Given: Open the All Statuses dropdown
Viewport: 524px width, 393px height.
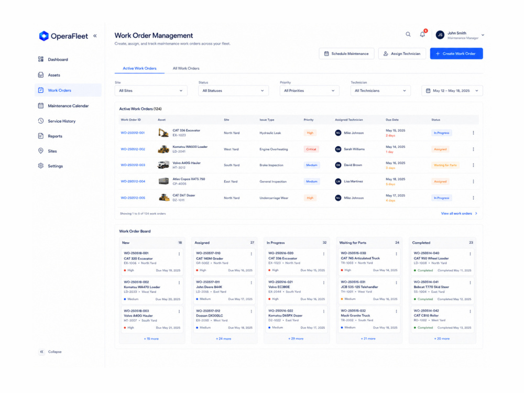Looking at the screenshot, I should click(x=233, y=91).
